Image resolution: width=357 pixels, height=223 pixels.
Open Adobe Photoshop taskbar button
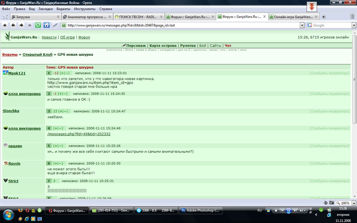200,210
